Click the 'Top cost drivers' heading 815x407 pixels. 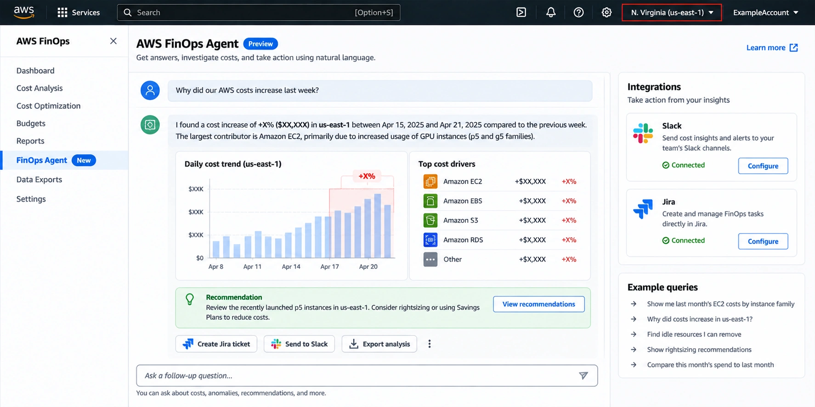(x=447, y=164)
